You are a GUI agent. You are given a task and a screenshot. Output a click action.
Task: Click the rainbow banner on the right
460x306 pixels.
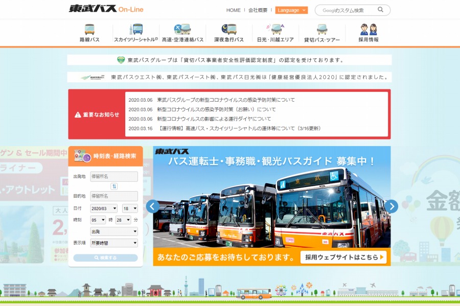click(x=425, y=205)
